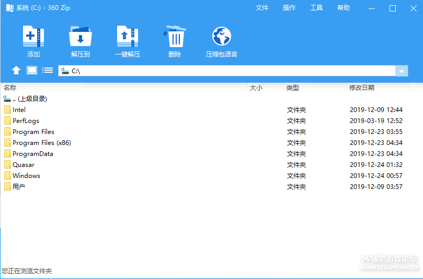Click the 添加 (Add) archive icon
Image resolution: width=423 pixels, height=279 pixels.
coord(33,36)
